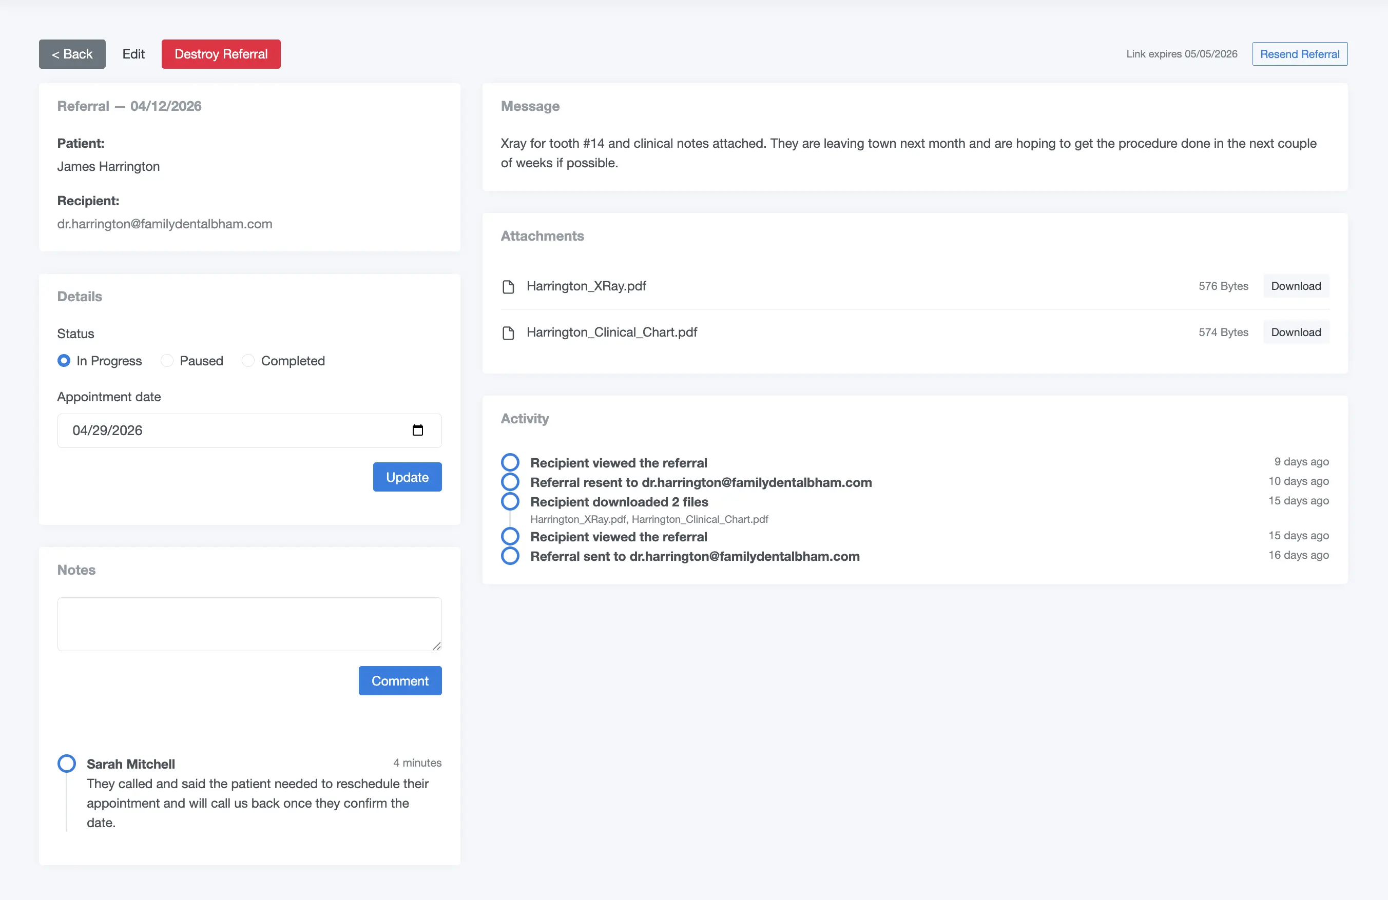Download the Harrington_XRay.pdf attachment
Screen dimensions: 1388x900
click(x=1296, y=286)
